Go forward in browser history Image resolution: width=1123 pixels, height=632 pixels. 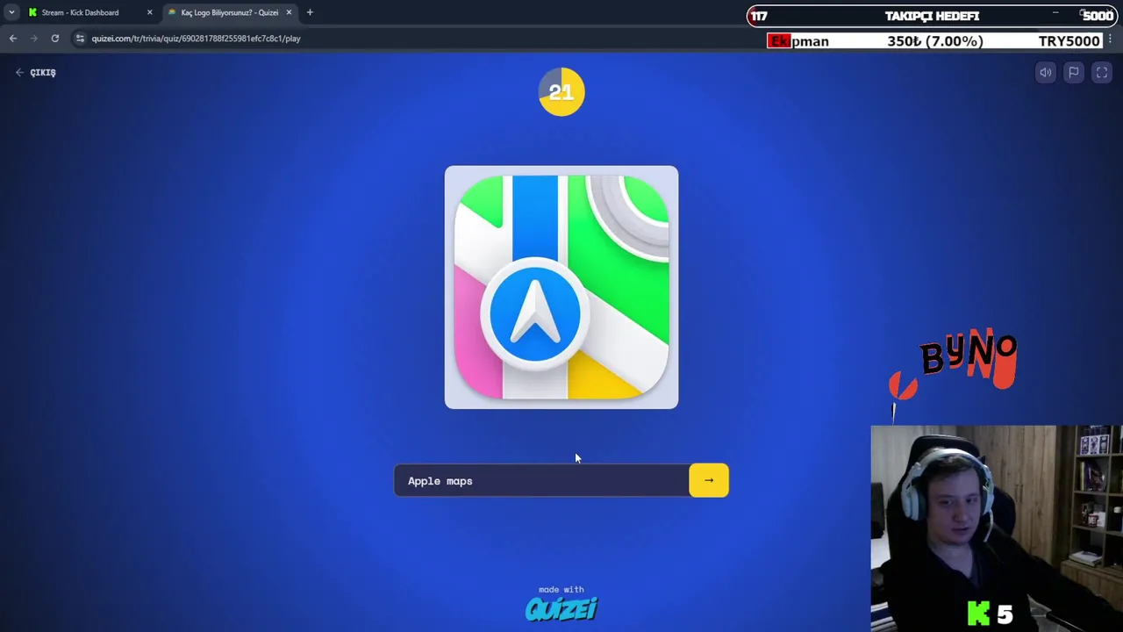34,38
